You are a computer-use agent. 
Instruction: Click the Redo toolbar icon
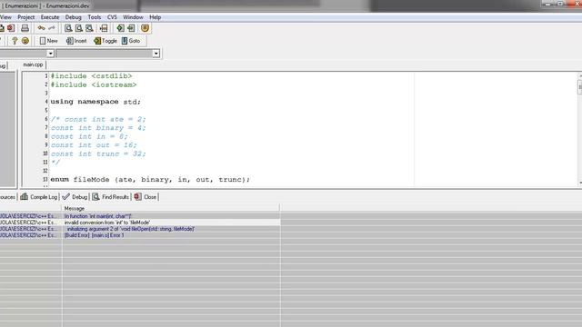52,28
